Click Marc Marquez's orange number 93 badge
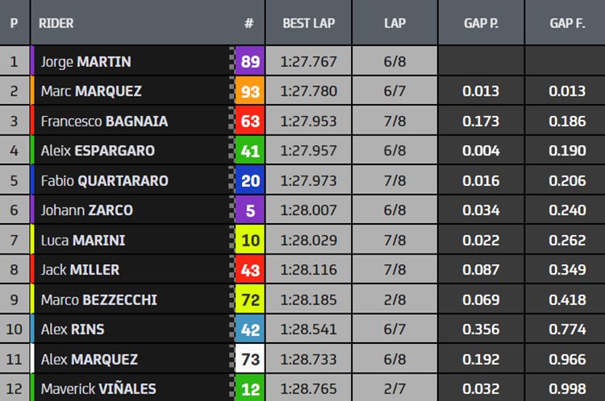The height and width of the screenshot is (401, 605). (249, 90)
